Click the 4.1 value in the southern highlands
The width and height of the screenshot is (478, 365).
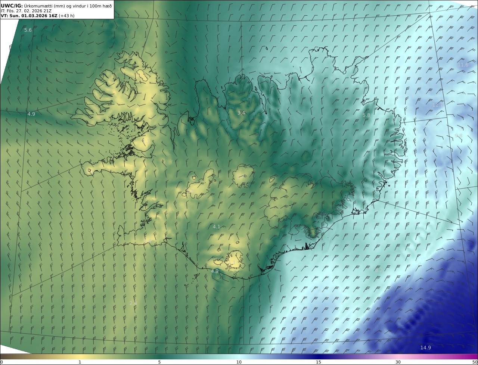point(217,227)
